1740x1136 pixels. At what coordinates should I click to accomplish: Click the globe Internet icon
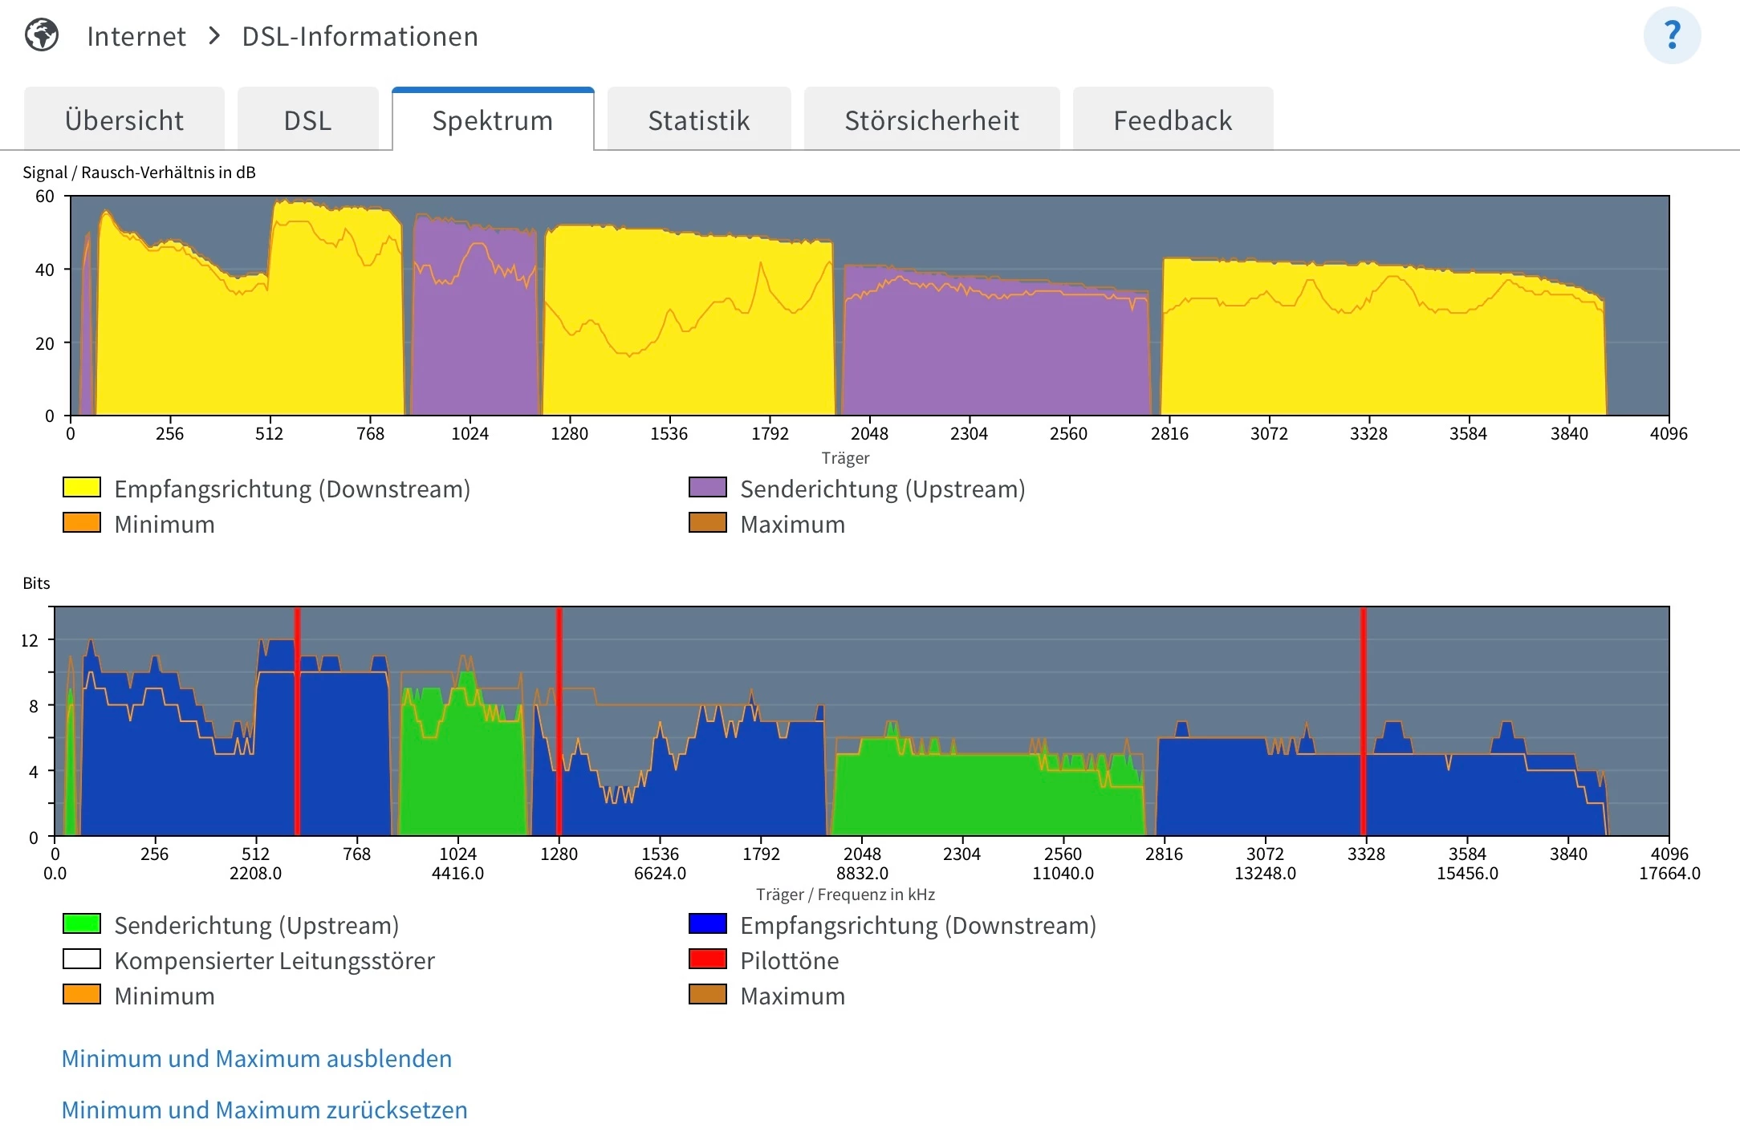coord(42,35)
